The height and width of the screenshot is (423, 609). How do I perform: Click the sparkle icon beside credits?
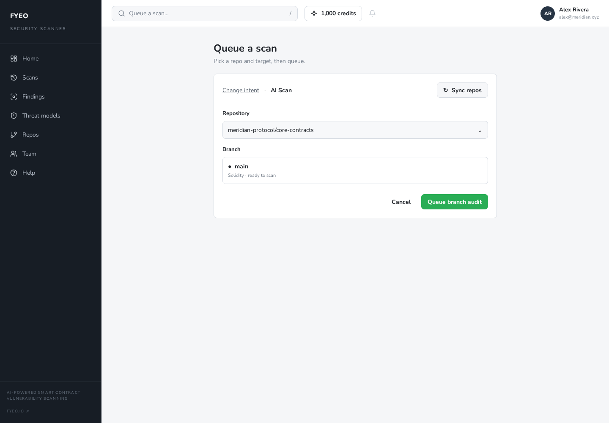[314, 14]
